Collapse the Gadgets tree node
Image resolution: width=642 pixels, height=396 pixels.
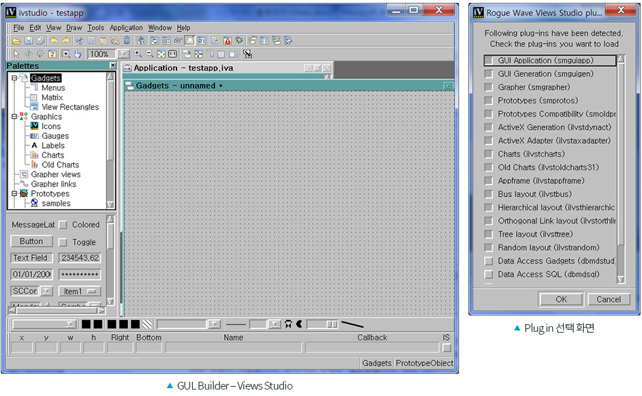14,78
